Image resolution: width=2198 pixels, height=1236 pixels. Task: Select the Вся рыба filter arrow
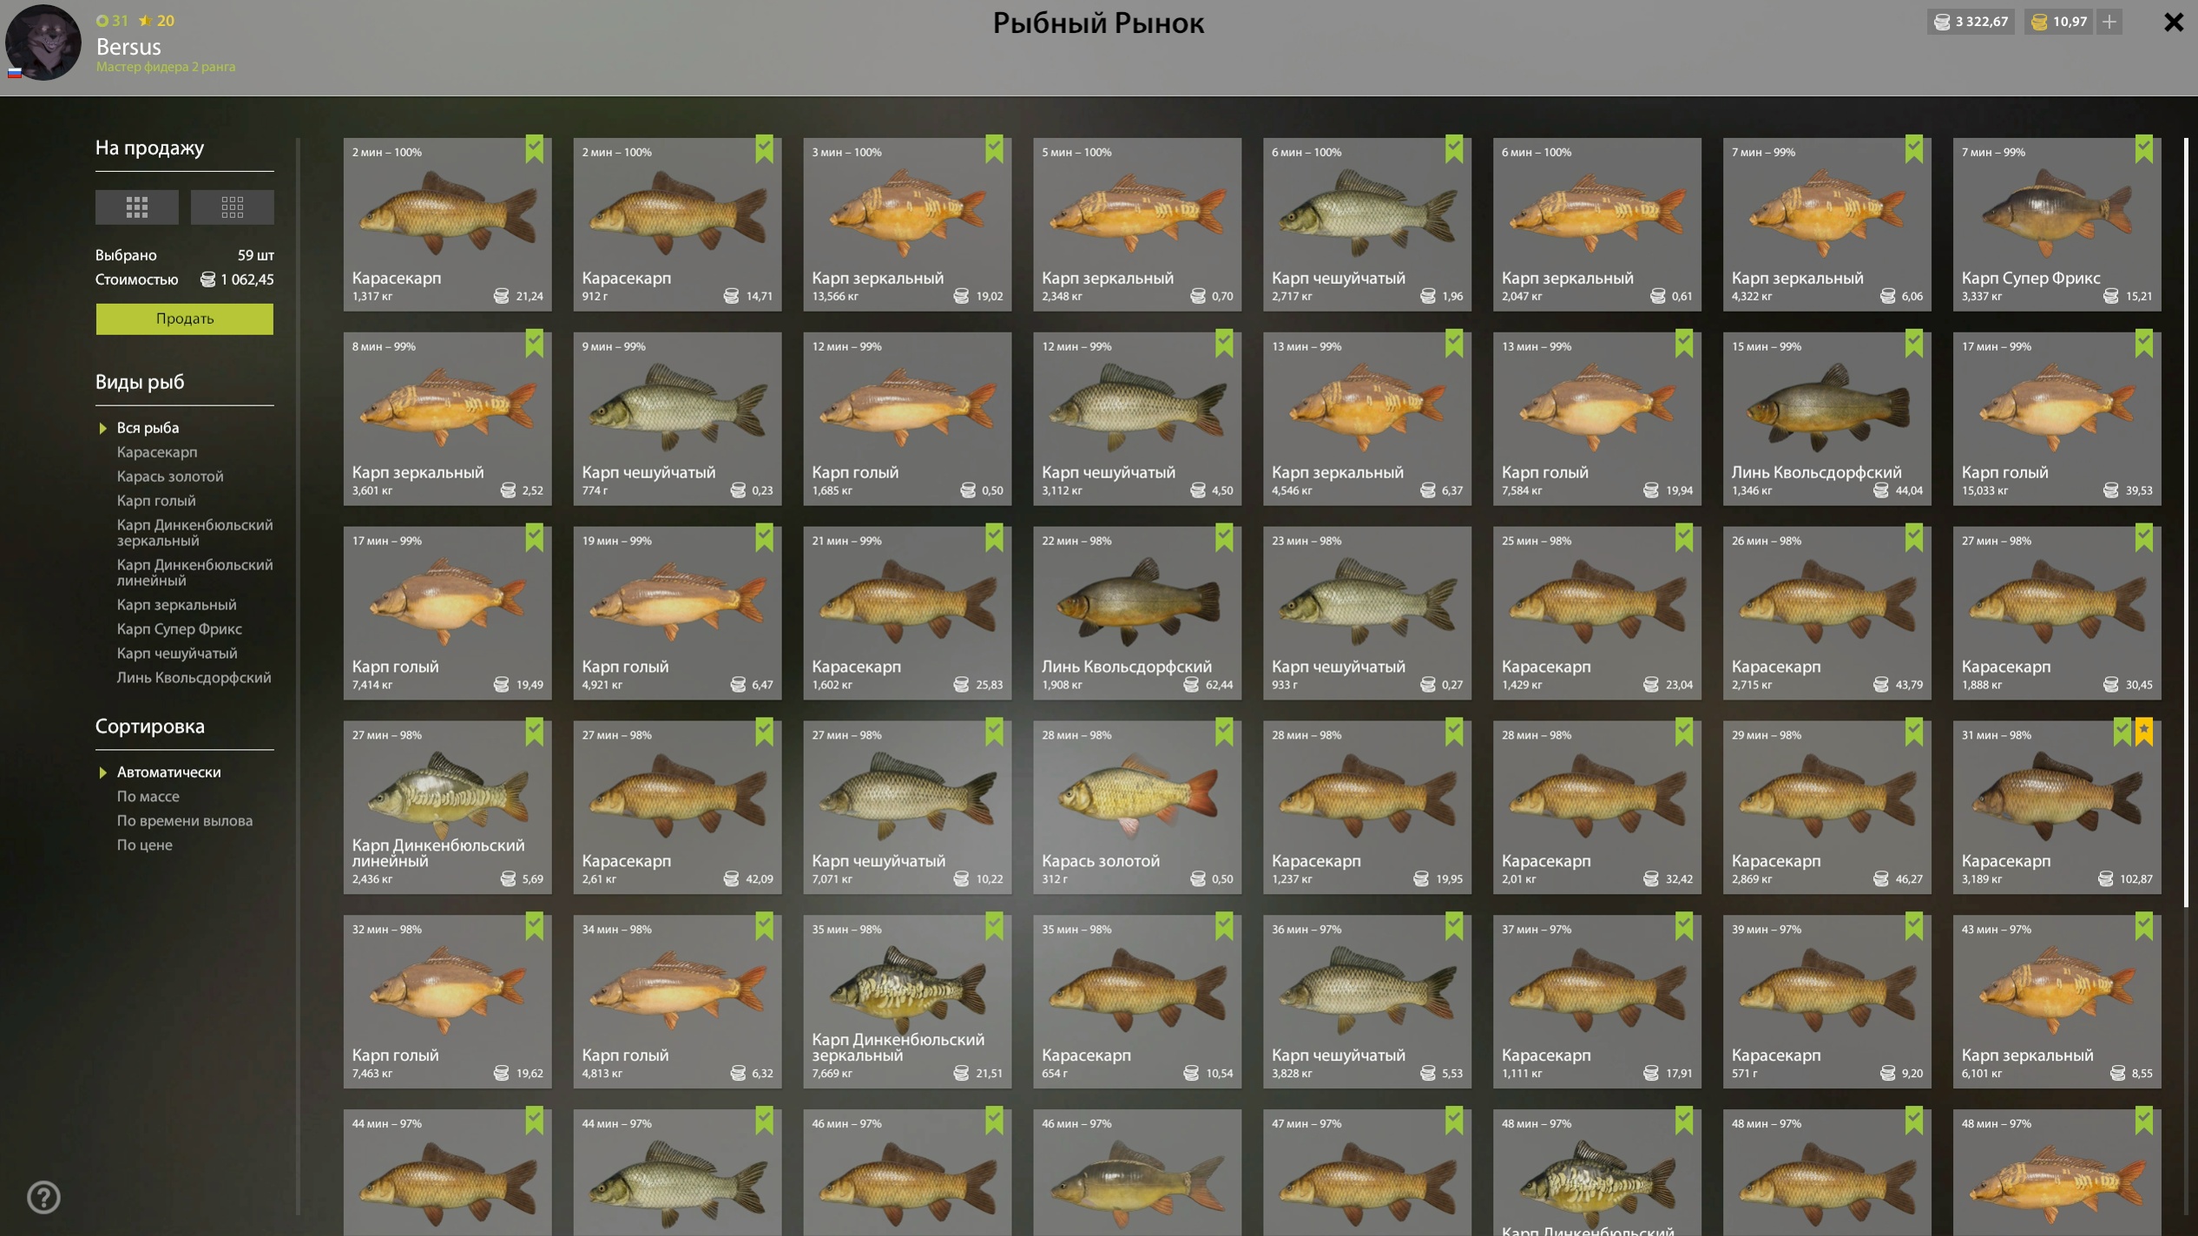pos(102,428)
